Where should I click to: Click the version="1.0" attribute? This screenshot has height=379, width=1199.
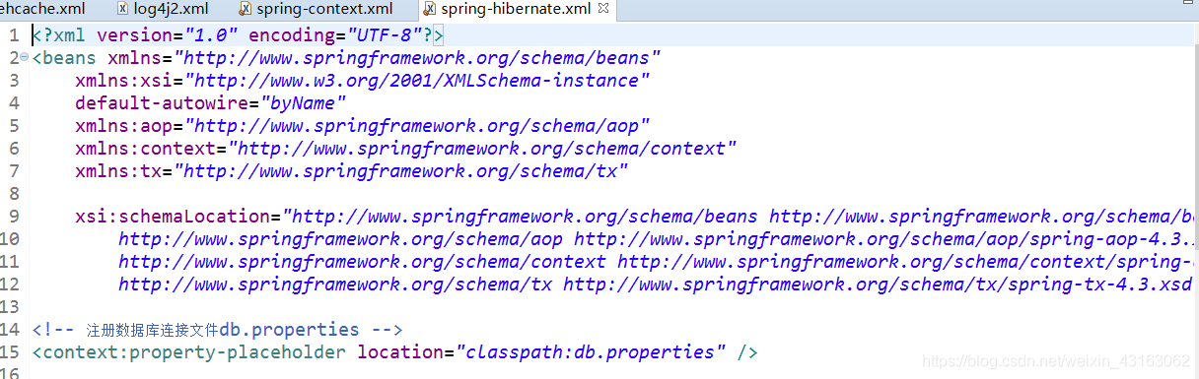click(x=169, y=34)
